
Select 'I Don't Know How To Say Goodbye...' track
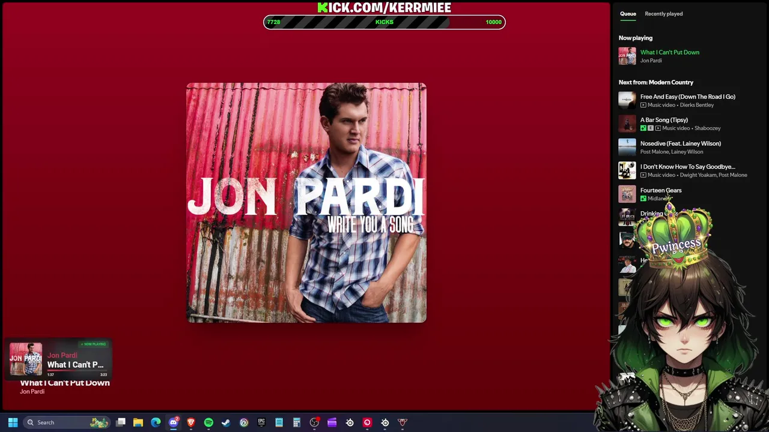click(x=688, y=167)
